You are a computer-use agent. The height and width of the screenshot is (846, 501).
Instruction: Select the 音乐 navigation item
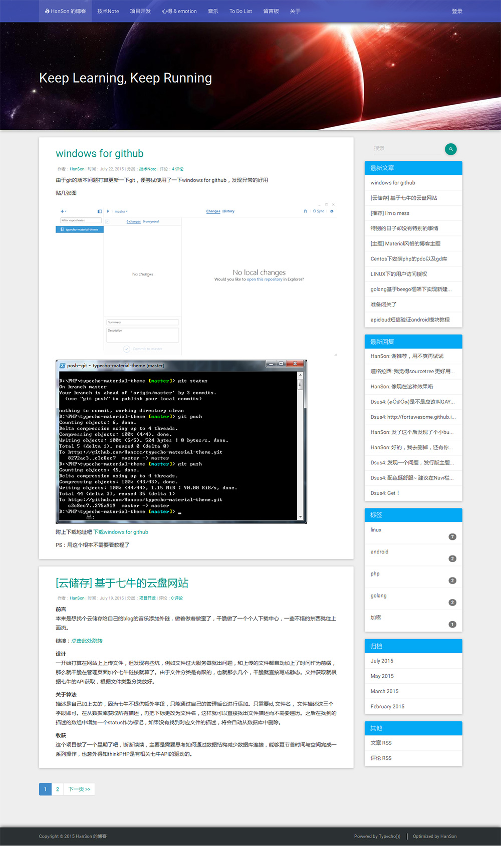click(x=213, y=11)
